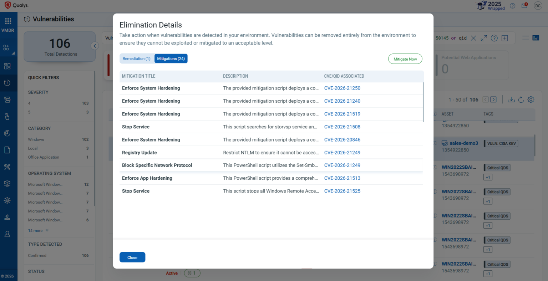Screen dimensions: 548x281
Task: Open the document page sidebar icon
Action: [x=7, y=150]
